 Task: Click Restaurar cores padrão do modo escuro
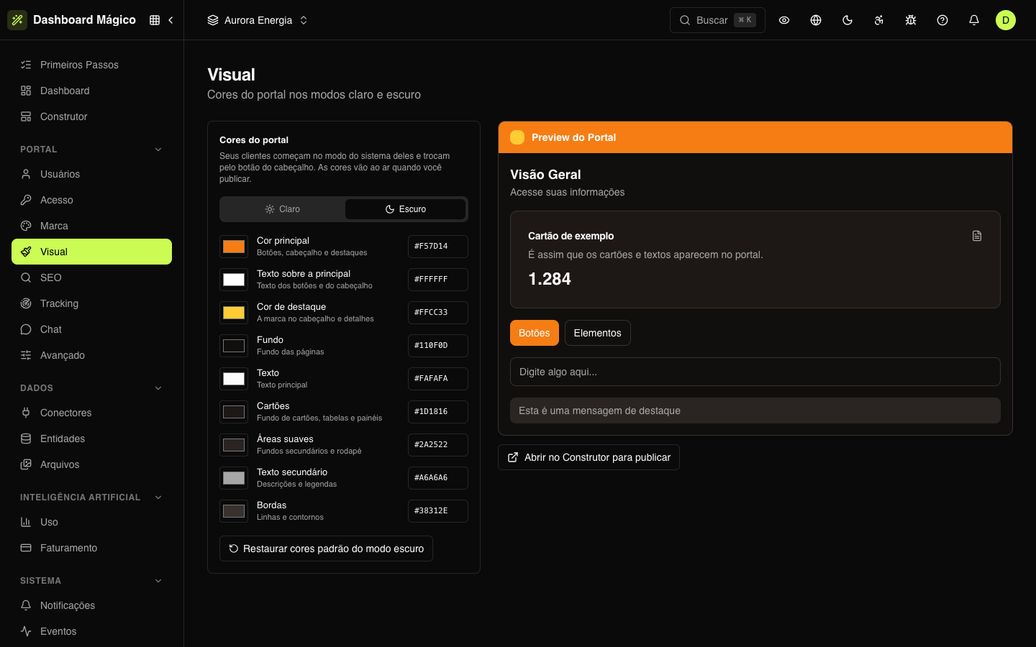[326, 549]
